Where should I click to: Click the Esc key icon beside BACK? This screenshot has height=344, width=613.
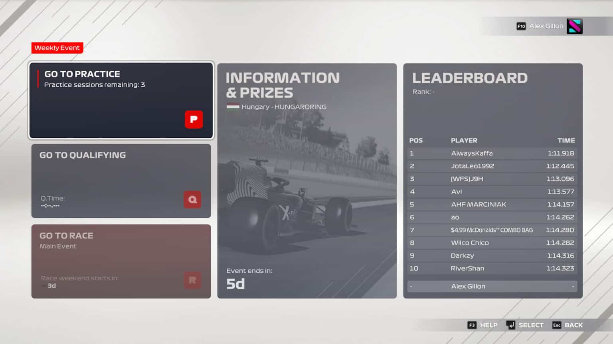point(557,325)
